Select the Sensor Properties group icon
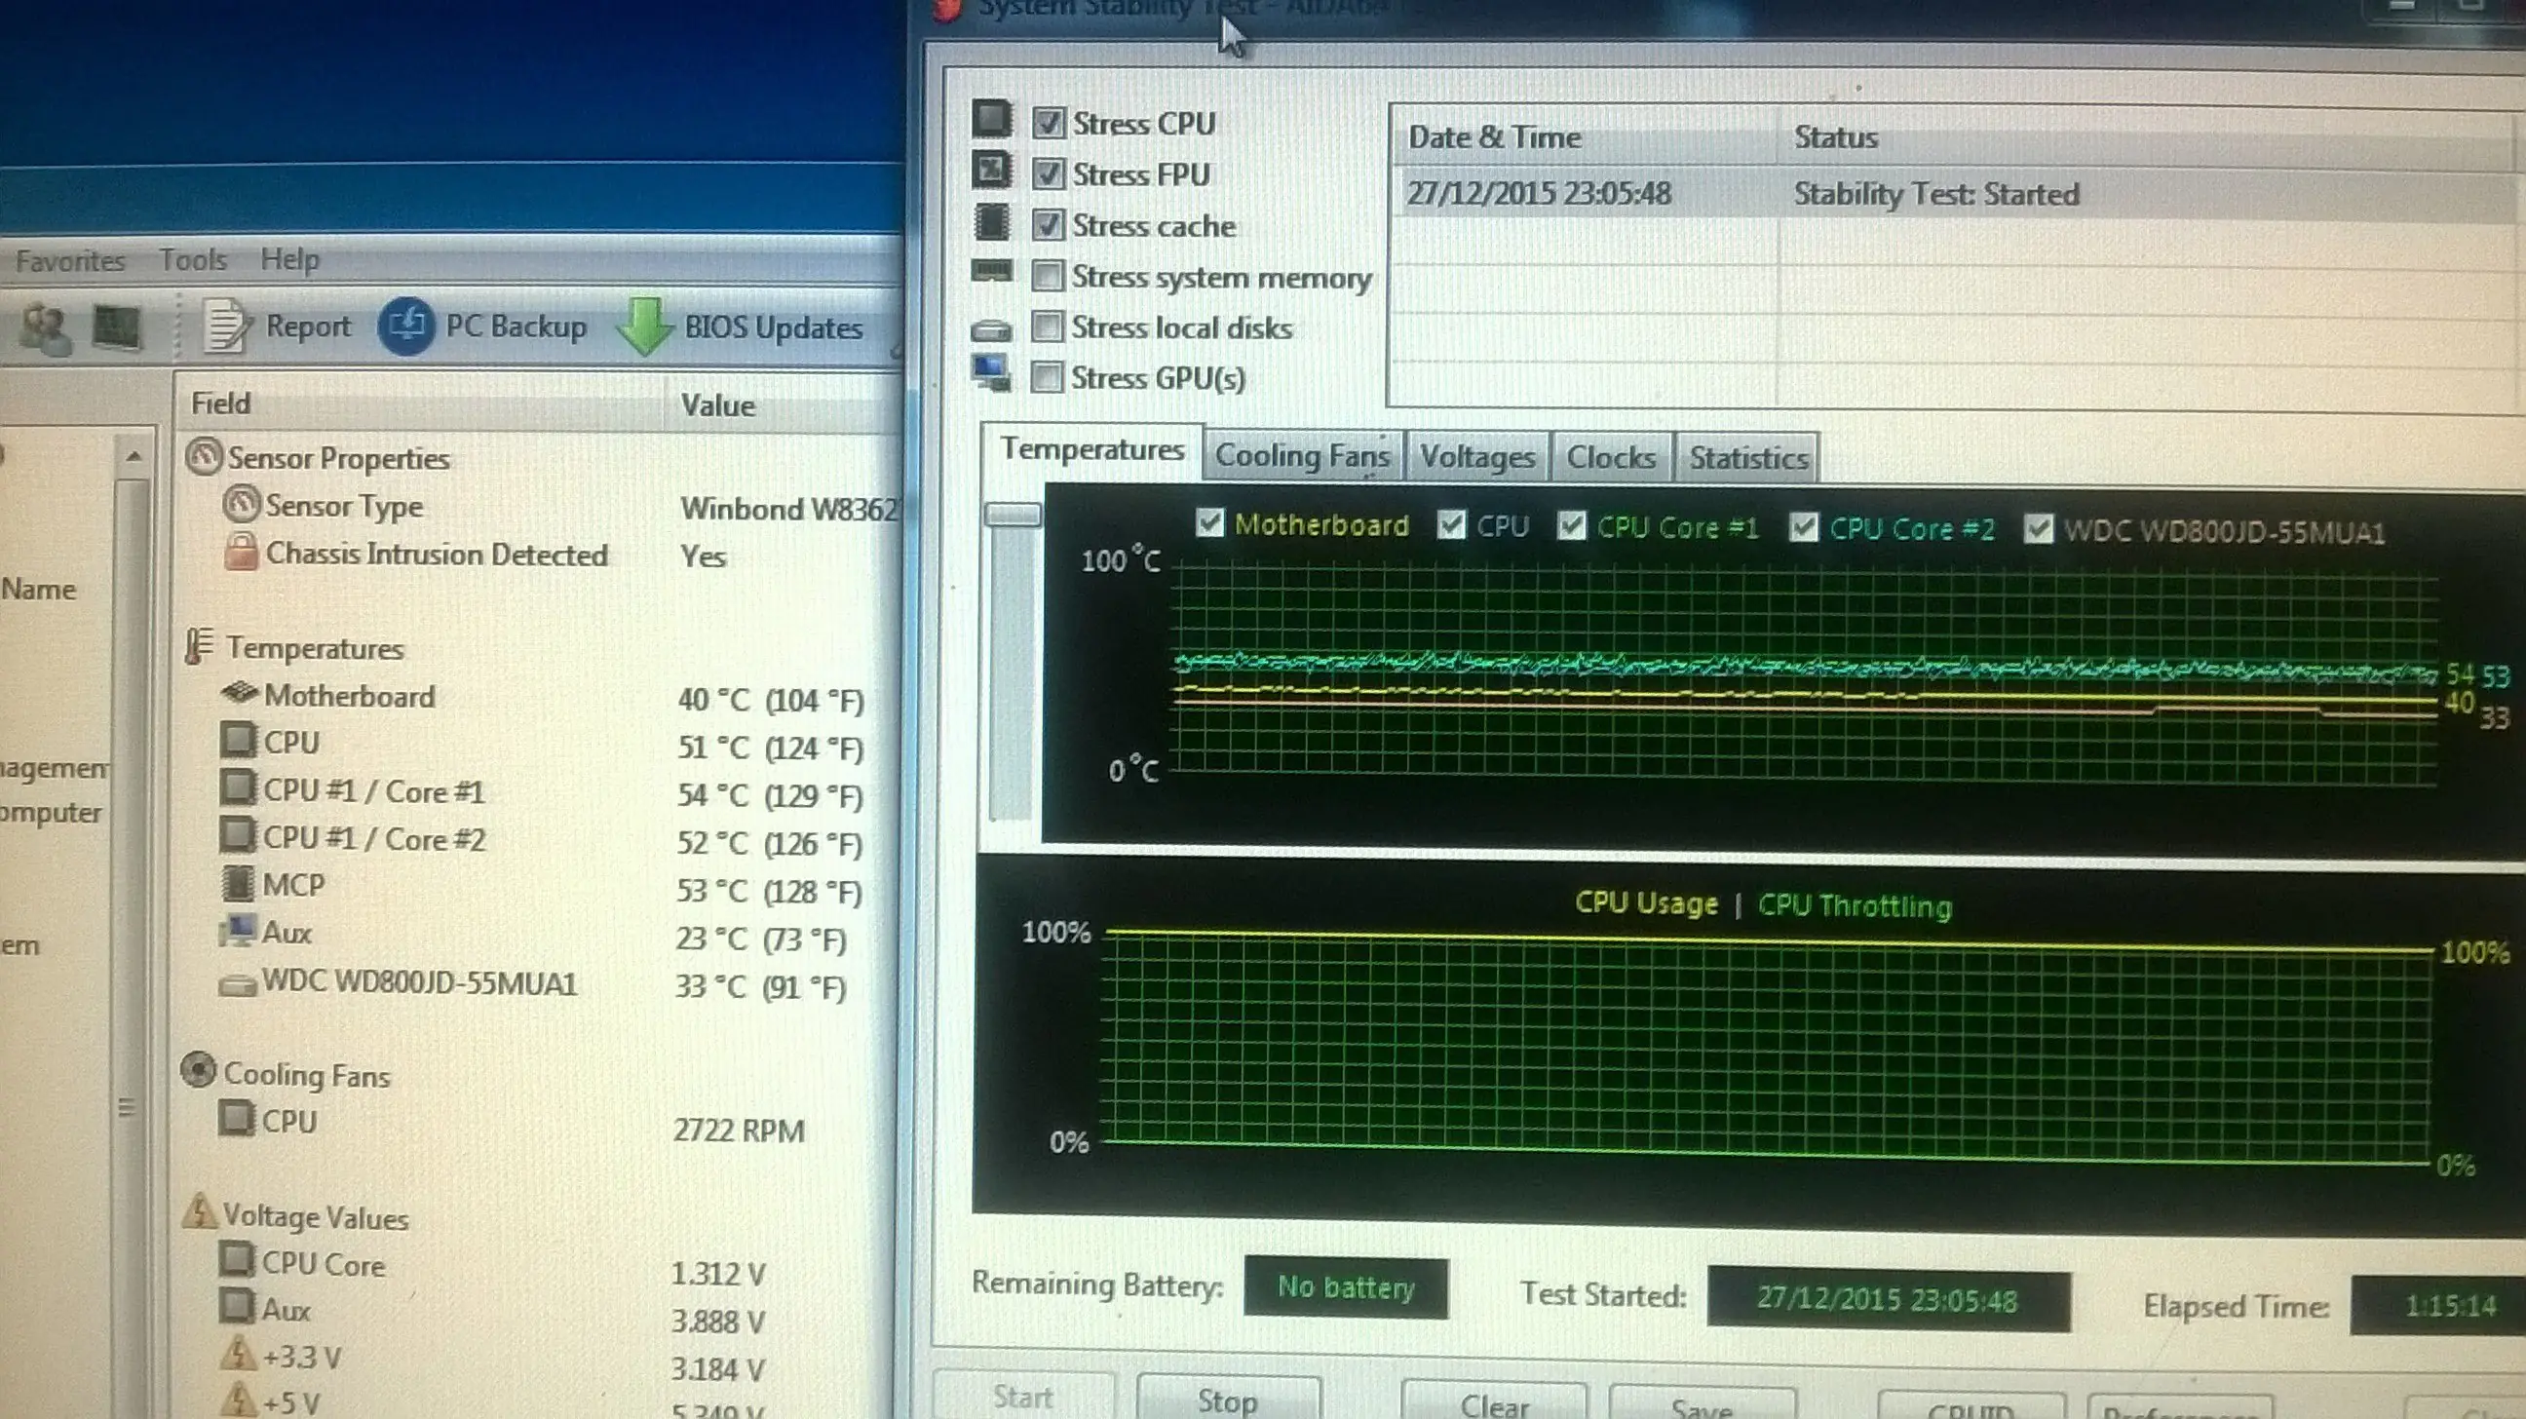 coord(204,456)
